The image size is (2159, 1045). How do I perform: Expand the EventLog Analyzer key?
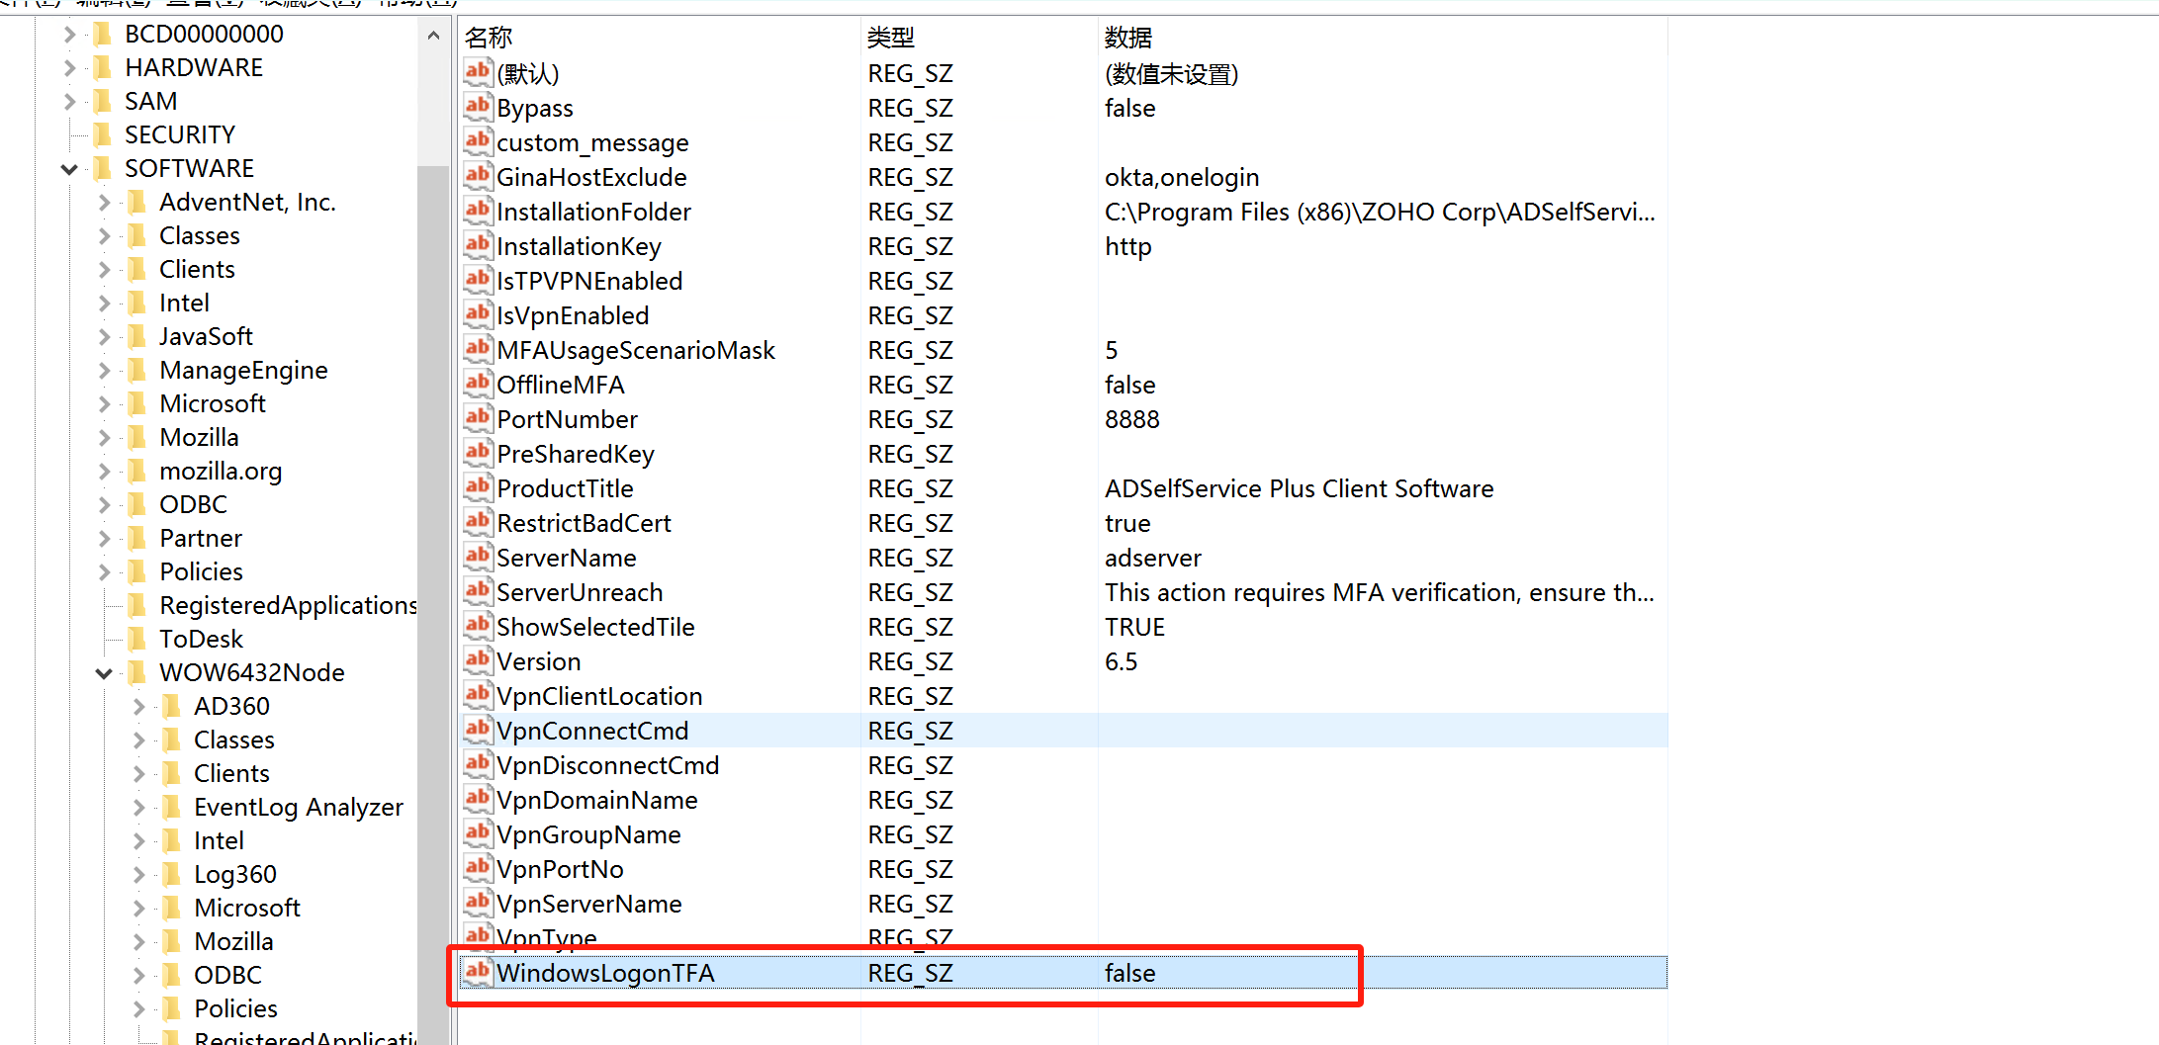(x=138, y=807)
